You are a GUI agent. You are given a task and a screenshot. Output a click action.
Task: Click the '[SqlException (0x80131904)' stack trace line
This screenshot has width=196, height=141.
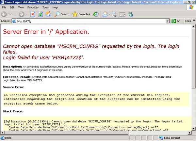93,121
